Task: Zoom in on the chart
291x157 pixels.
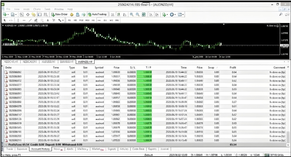Action: 131,14
